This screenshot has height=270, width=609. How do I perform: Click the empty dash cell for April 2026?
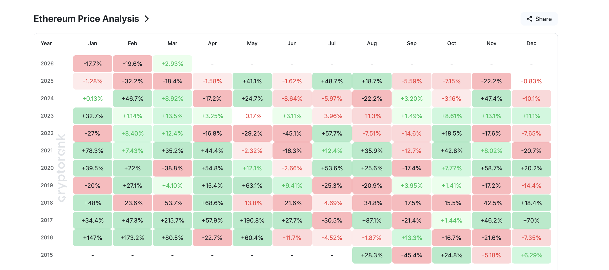point(212,64)
